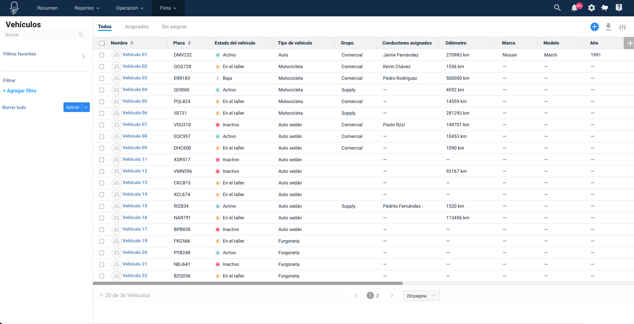Click the Vehículo 01 avatar icon
The image size is (634, 324).
coord(116,55)
